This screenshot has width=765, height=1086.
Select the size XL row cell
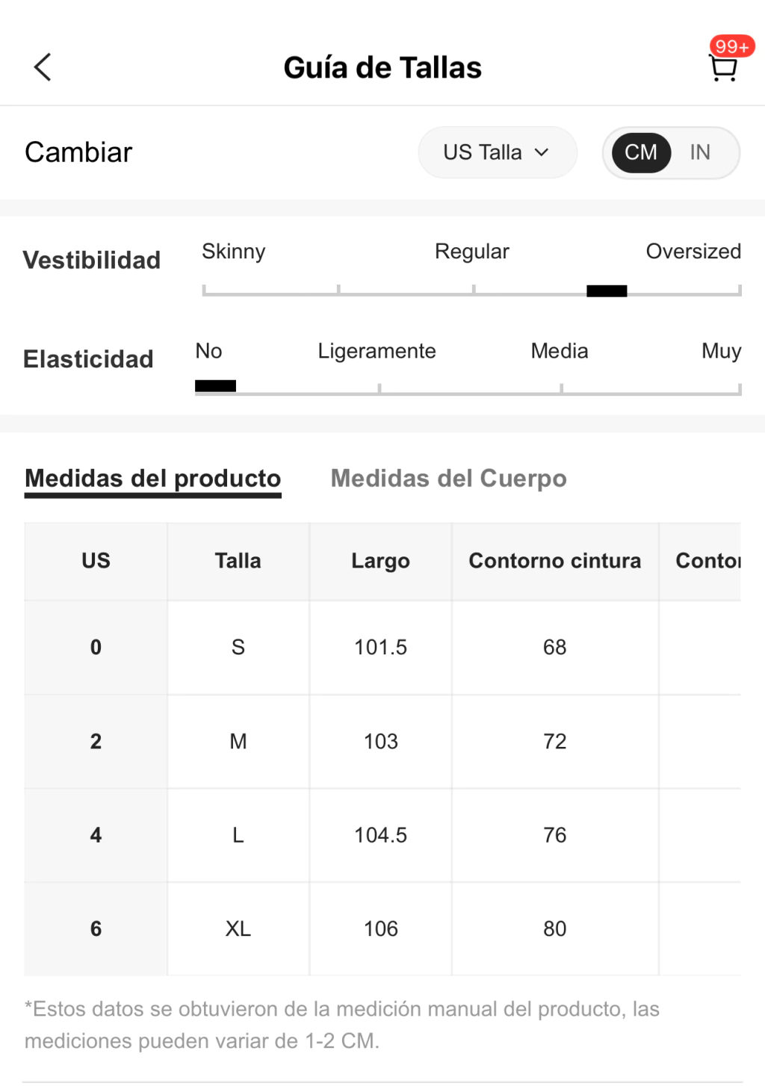238,929
